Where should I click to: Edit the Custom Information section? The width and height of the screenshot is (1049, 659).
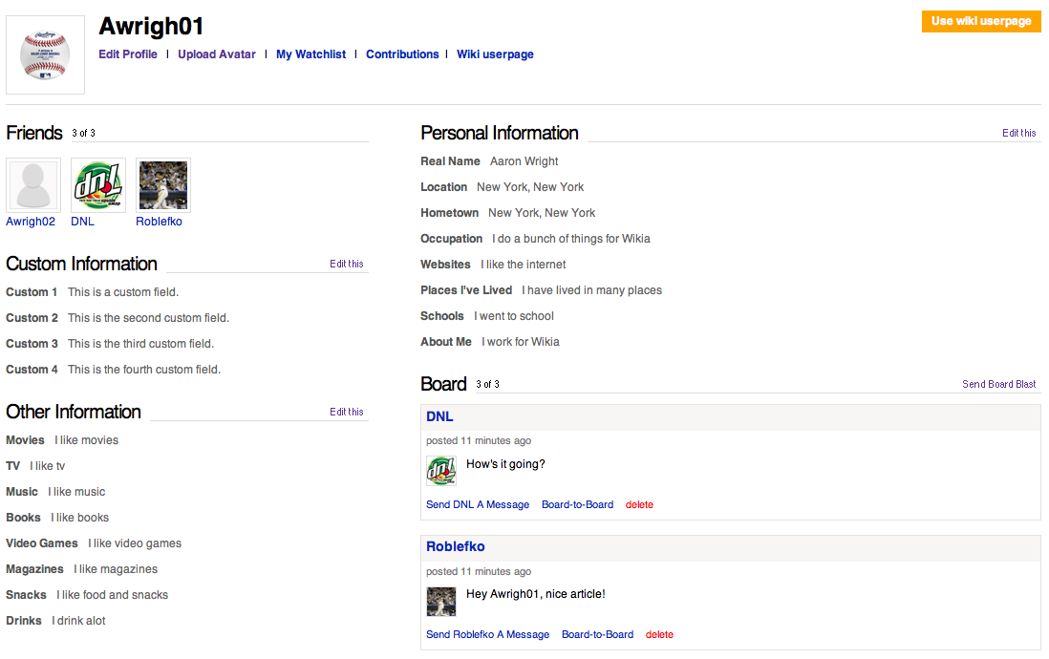click(x=347, y=265)
